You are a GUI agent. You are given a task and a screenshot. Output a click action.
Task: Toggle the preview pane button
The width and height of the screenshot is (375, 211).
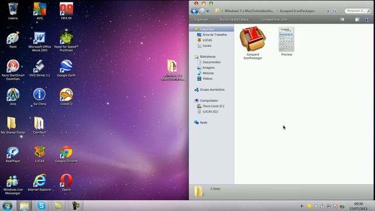point(357,19)
